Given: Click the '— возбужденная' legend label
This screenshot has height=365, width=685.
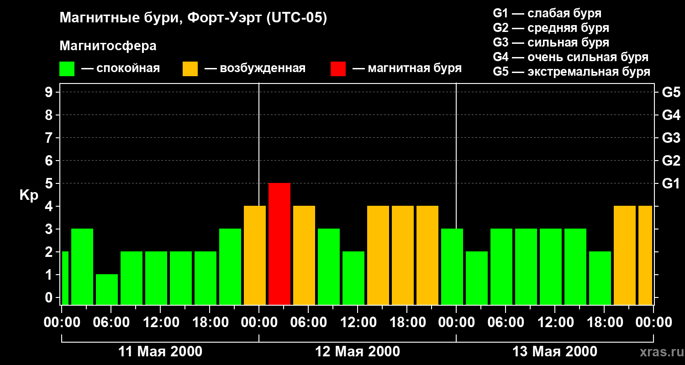Looking at the screenshot, I should [255, 69].
